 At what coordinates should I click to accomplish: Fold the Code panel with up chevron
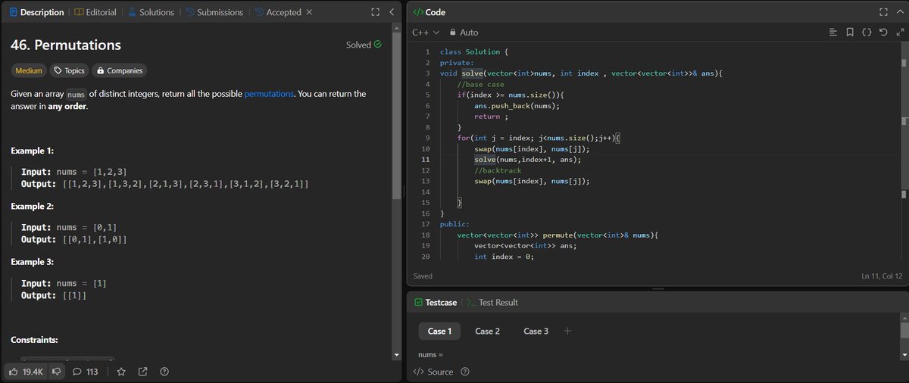[x=898, y=12]
